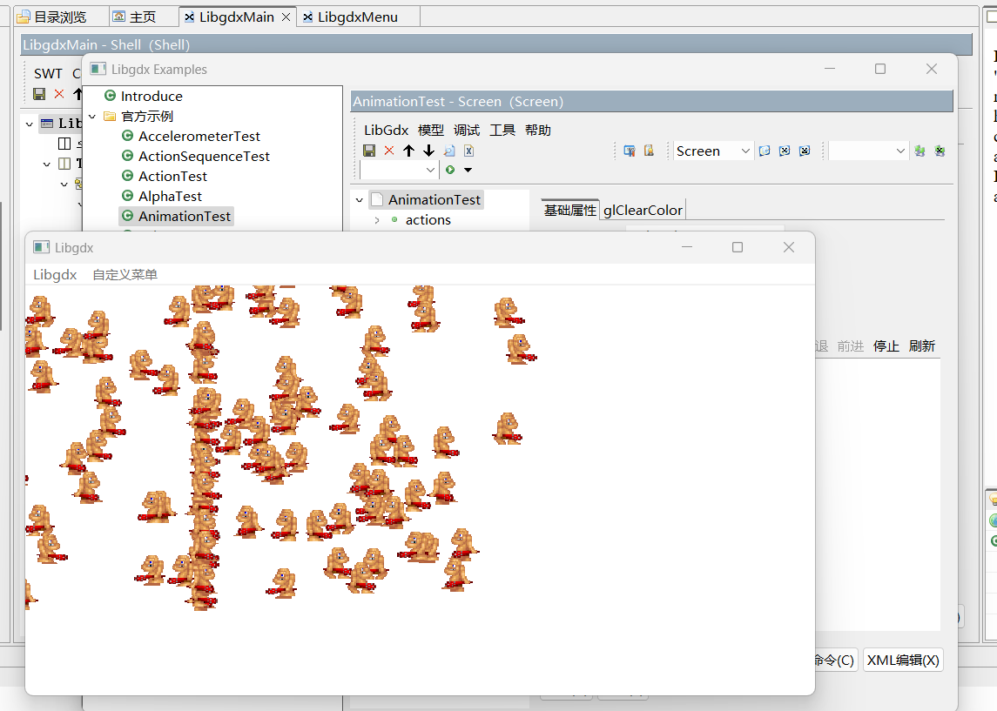Open the Libgdx menu in the game window
Screen dimensions: 997x711
(x=56, y=274)
